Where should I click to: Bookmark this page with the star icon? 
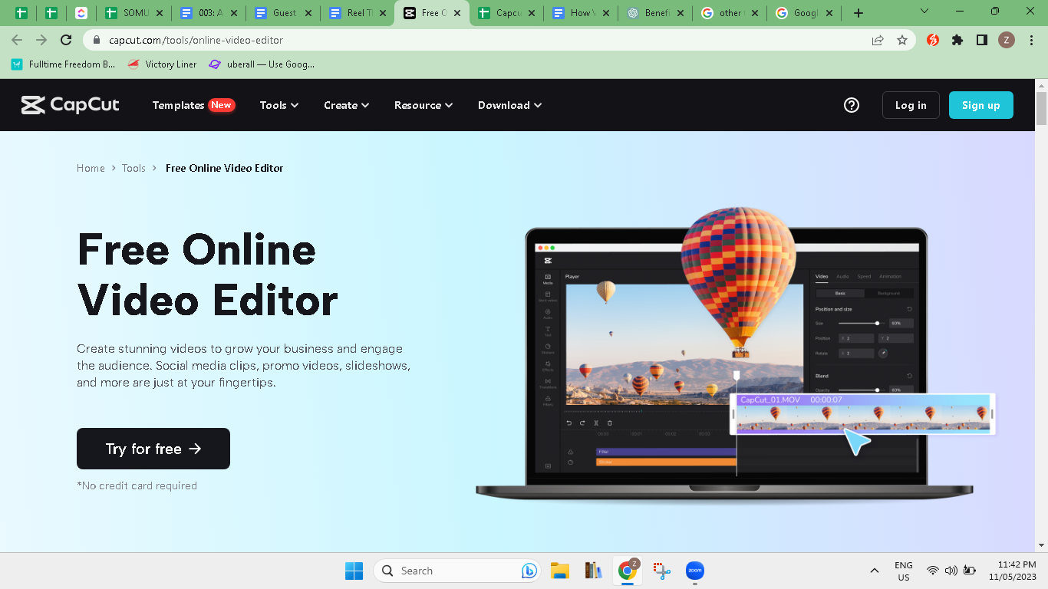[x=902, y=40]
